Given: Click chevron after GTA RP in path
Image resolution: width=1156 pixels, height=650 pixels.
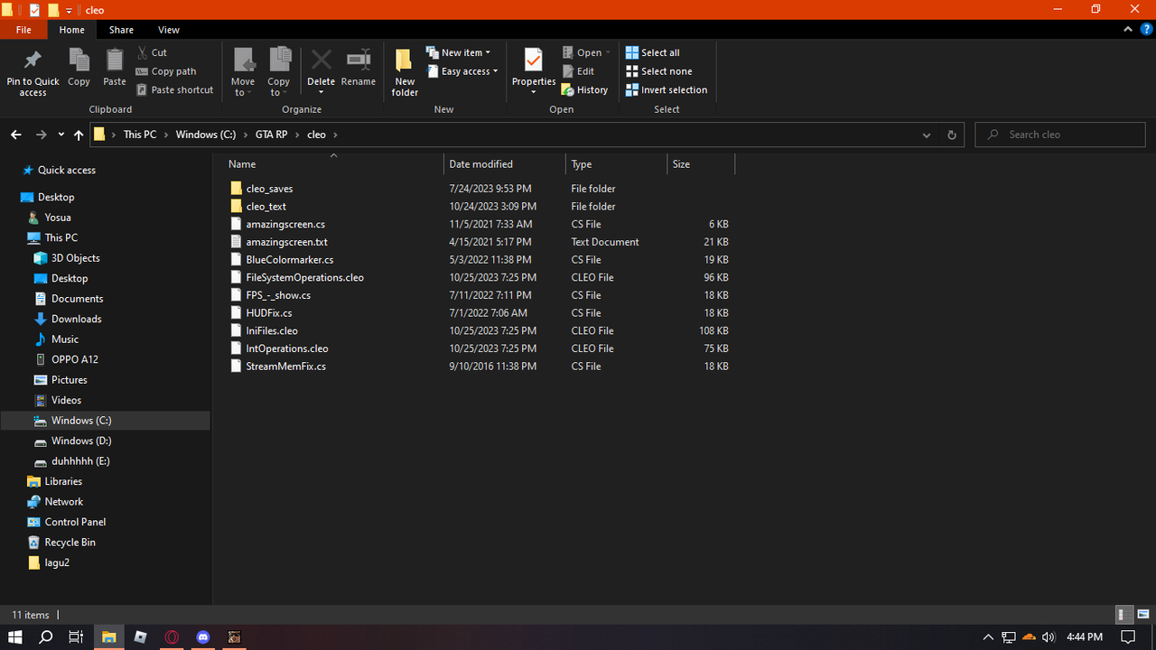Looking at the screenshot, I should point(296,135).
